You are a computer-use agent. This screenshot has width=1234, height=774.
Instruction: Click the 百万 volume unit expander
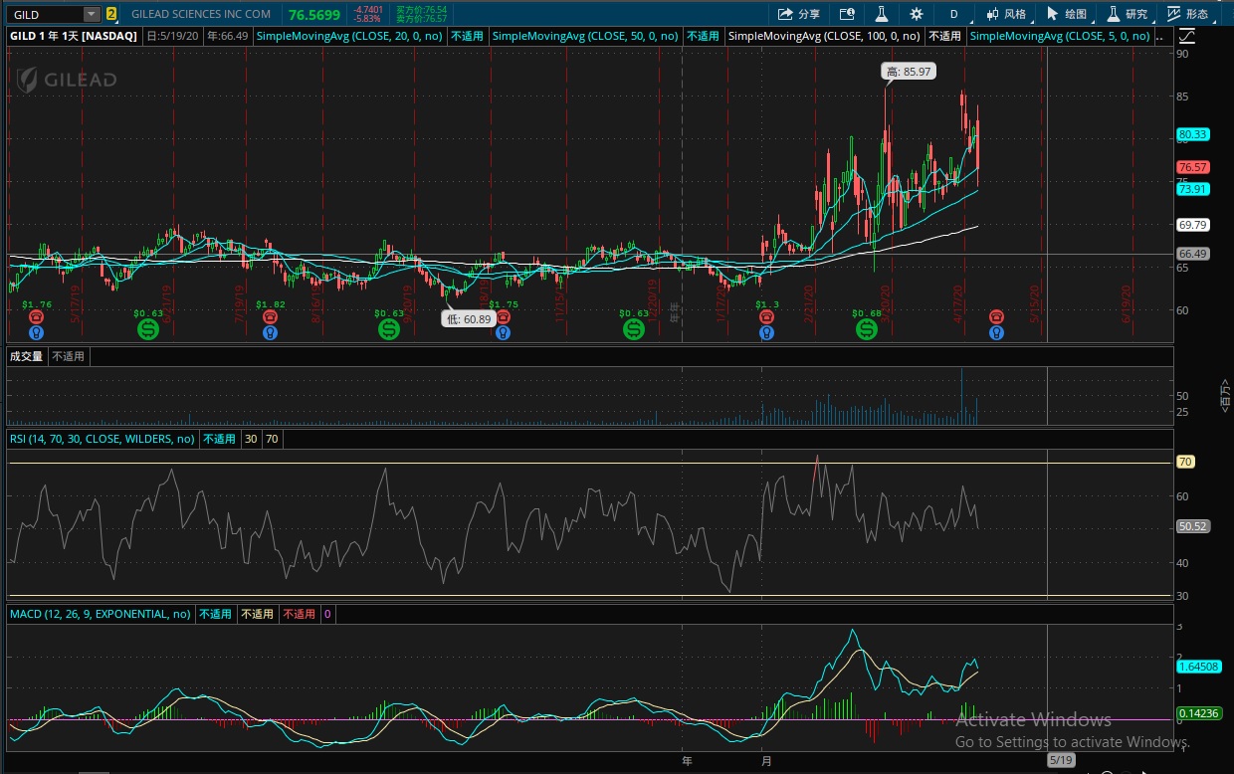point(1225,395)
